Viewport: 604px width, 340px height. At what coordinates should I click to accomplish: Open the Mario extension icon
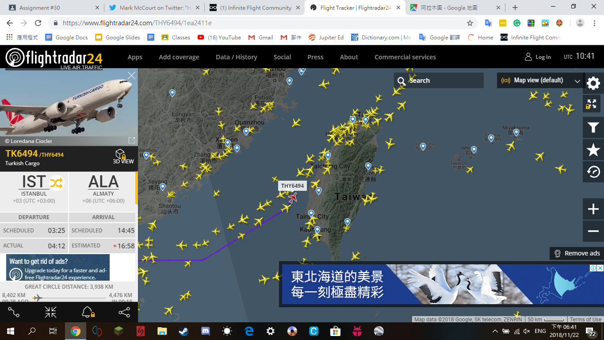pos(559,23)
